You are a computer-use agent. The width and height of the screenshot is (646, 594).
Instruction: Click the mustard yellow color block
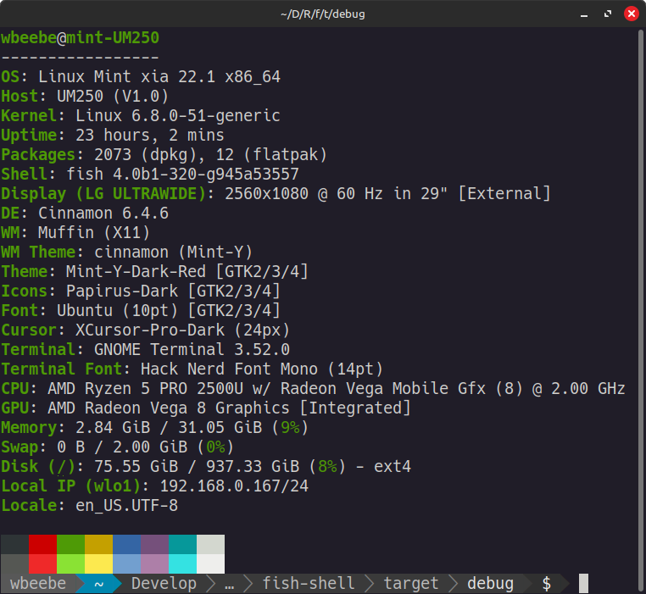(x=99, y=544)
